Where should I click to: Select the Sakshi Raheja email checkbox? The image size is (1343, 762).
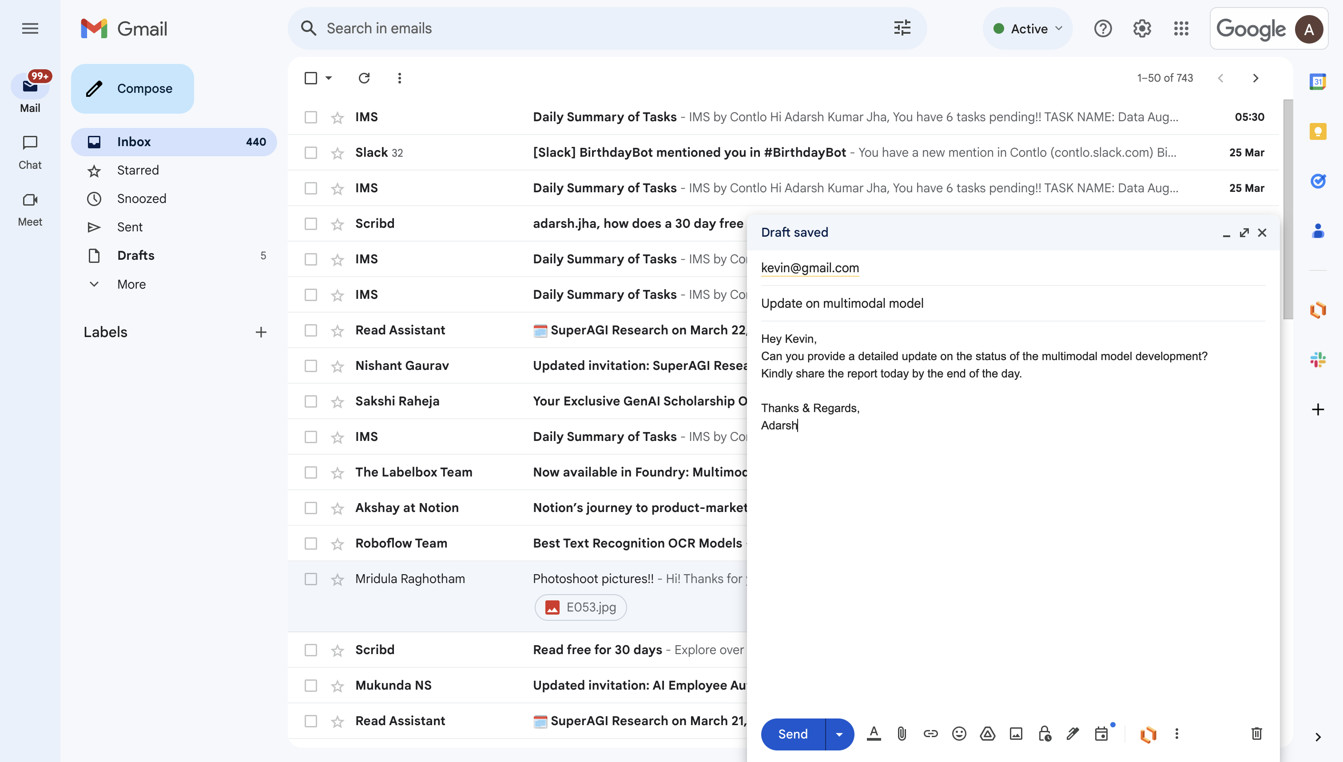coord(310,401)
